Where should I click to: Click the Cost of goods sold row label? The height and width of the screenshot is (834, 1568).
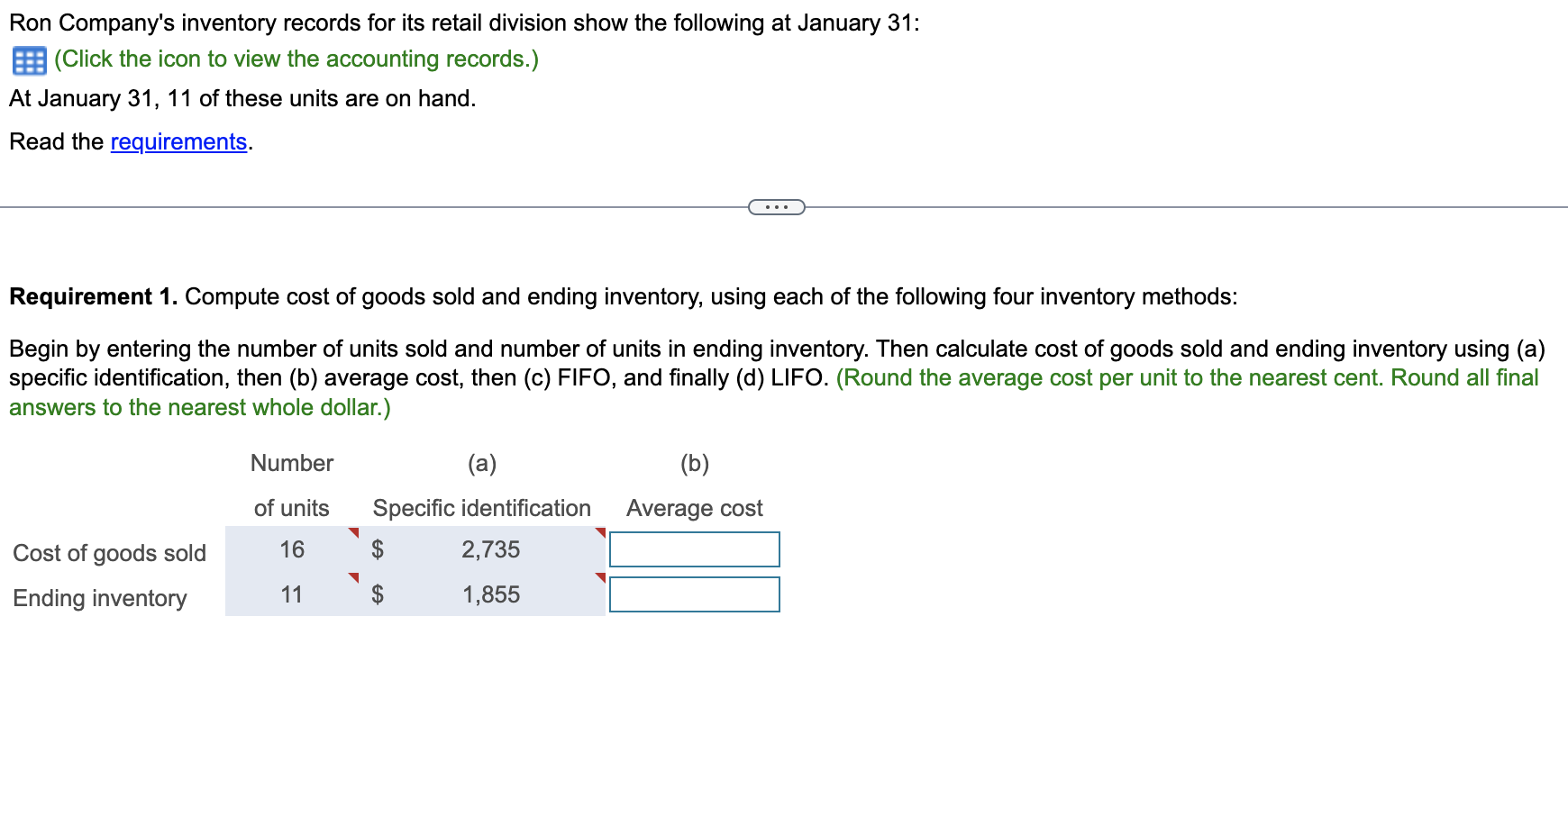[108, 553]
